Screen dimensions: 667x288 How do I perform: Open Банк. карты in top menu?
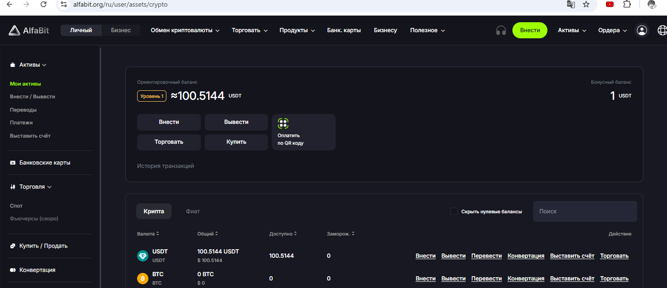[344, 30]
